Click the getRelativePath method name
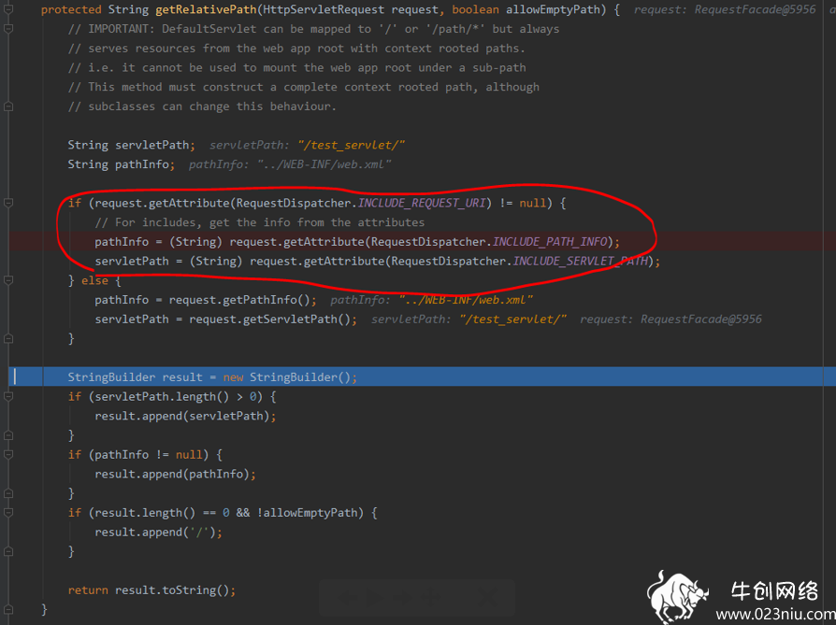This screenshot has height=625, width=836. point(206,9)
